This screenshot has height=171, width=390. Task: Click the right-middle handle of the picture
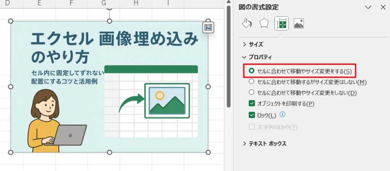(208, 87)
